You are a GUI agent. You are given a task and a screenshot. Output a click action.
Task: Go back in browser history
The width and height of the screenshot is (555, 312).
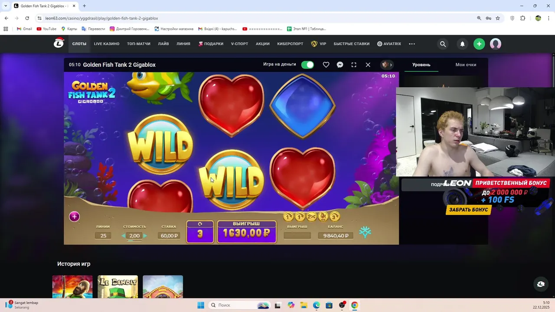(x=6, y=18)
